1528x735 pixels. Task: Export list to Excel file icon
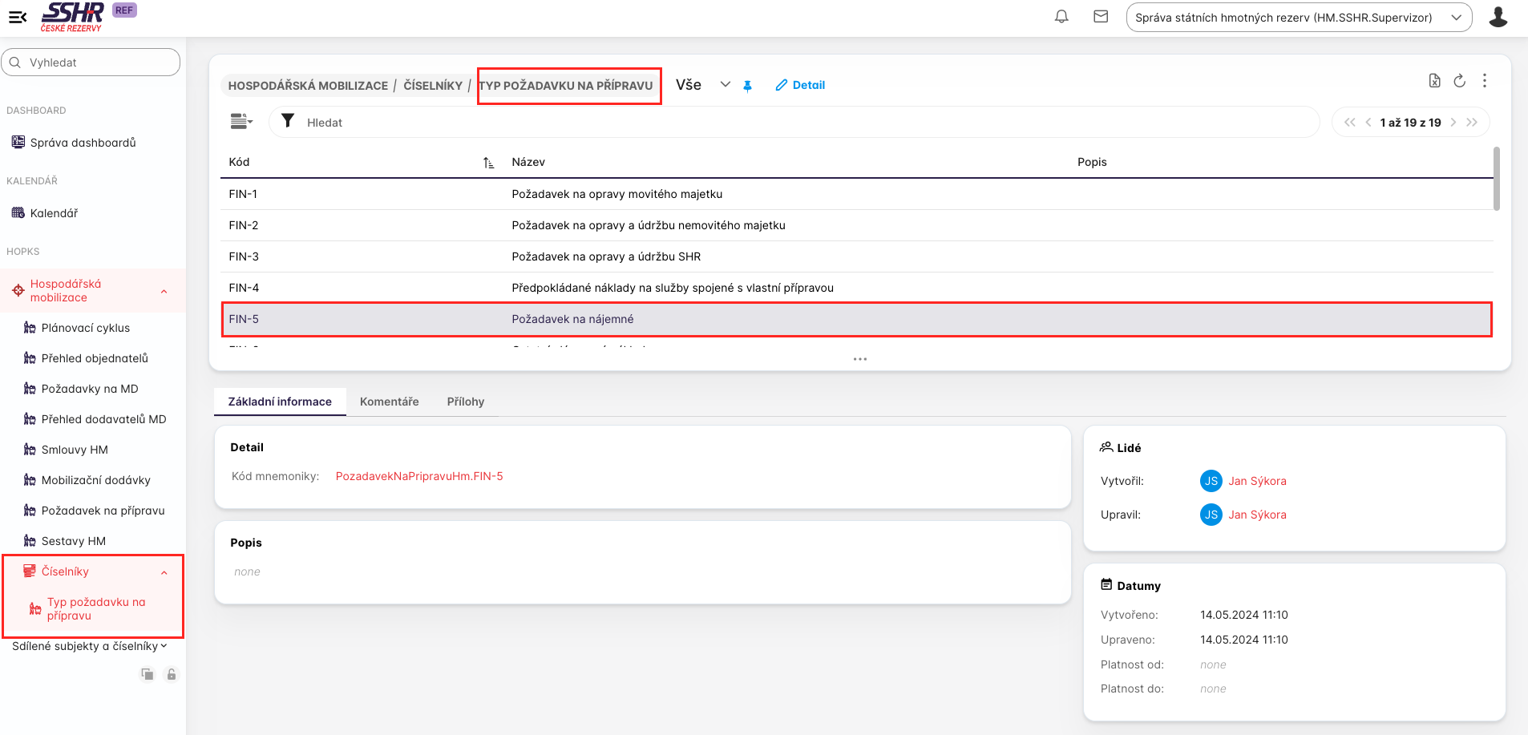coord(1434,81)
